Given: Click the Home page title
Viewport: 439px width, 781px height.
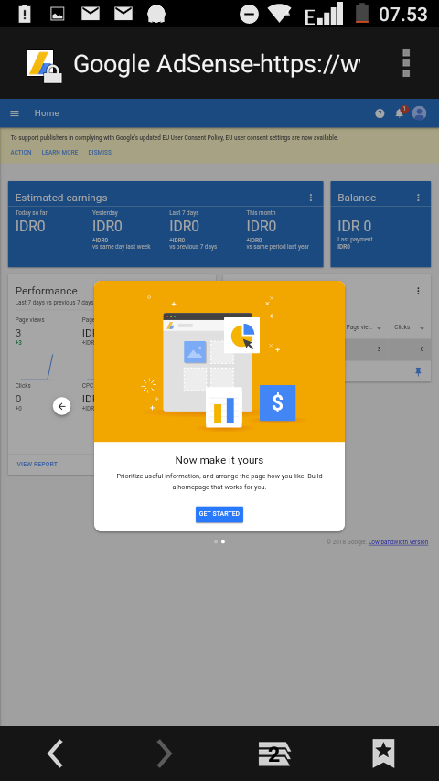Looking at the screenshot, I should (x=47, y=113).
